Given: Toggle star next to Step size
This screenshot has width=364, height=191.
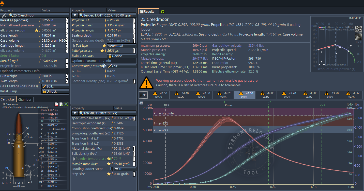Looking at the screenshot, I should tap(109, 174).
